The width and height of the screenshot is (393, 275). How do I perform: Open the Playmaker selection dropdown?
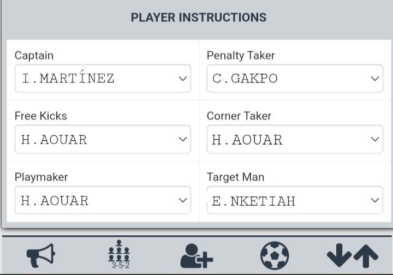tap(103, 200)
